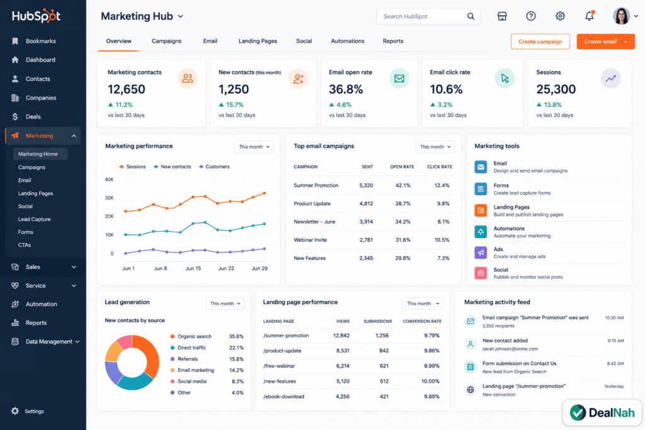Viewport: 645px width, 430px height.
Task: Click the Sessions trend chart icon
Action: (x=611, y=79)
